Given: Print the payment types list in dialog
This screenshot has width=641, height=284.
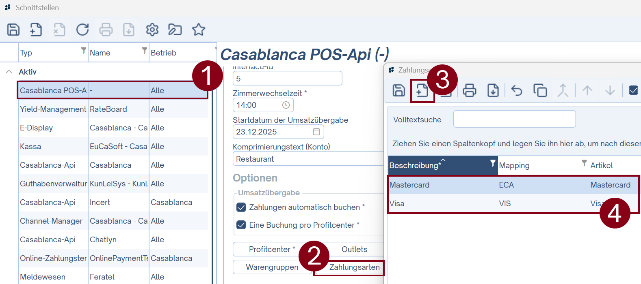Looking at the screenshot, I should click(470, 90).
